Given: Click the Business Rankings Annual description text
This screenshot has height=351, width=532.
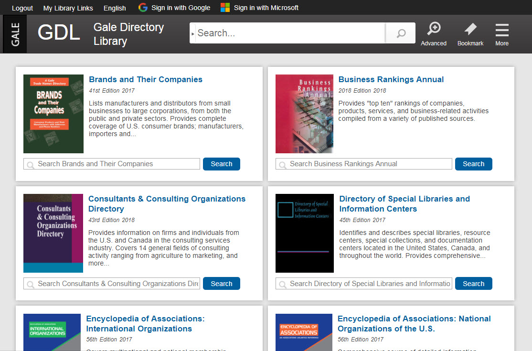Looking at the screenshot, I should pos(413,111).
